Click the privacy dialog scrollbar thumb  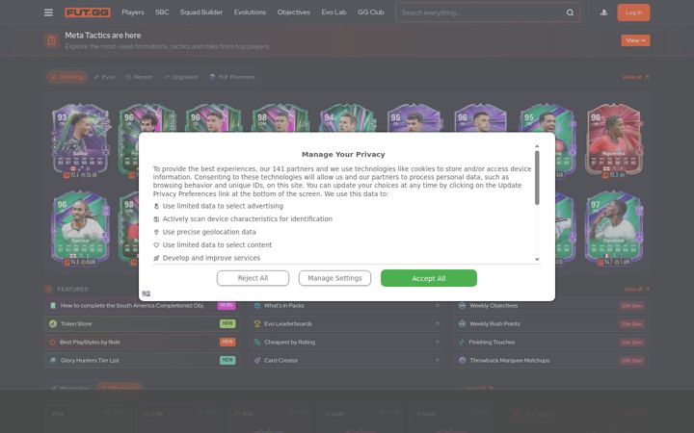point(537,178)
